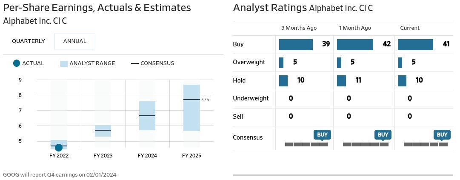Click the FY 2025 analyst range bar
The image size is (460, 180).
[191, 108]
